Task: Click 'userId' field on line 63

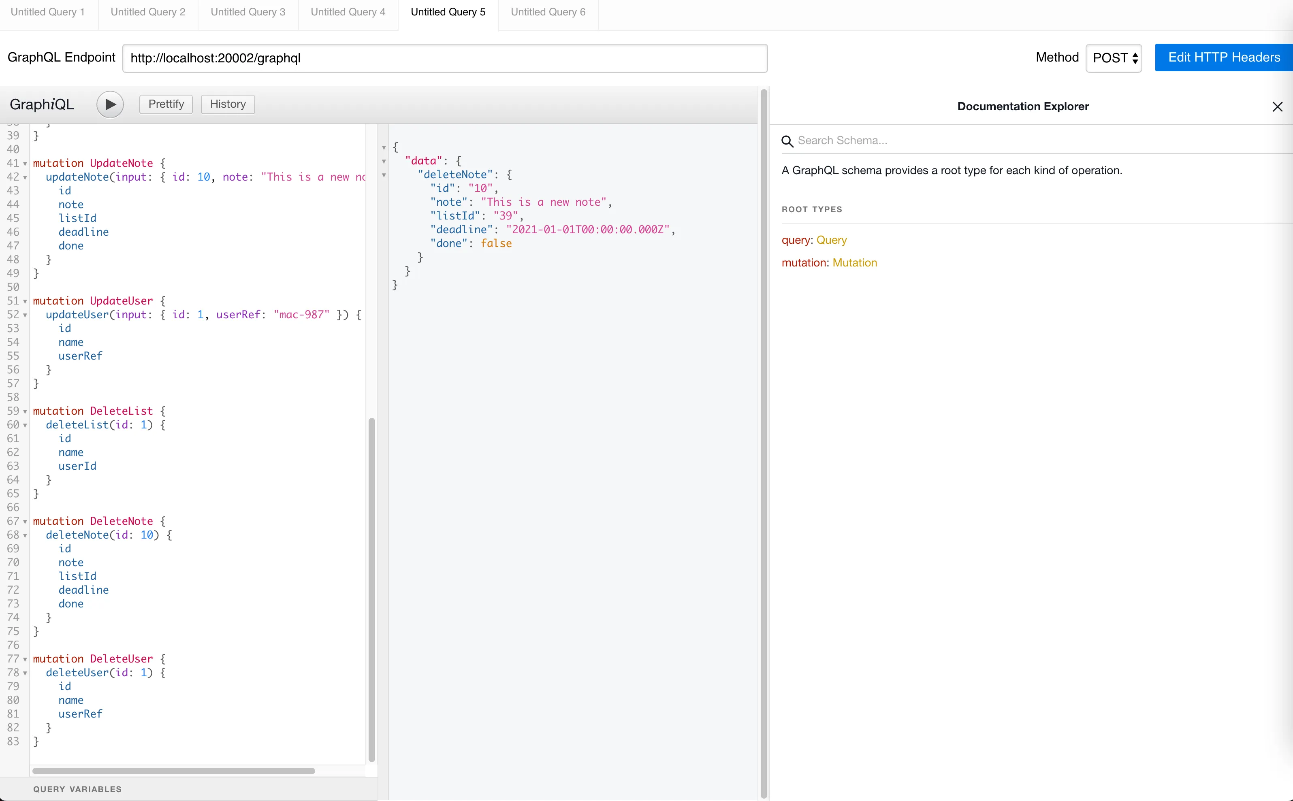Action: coord(77,466)
